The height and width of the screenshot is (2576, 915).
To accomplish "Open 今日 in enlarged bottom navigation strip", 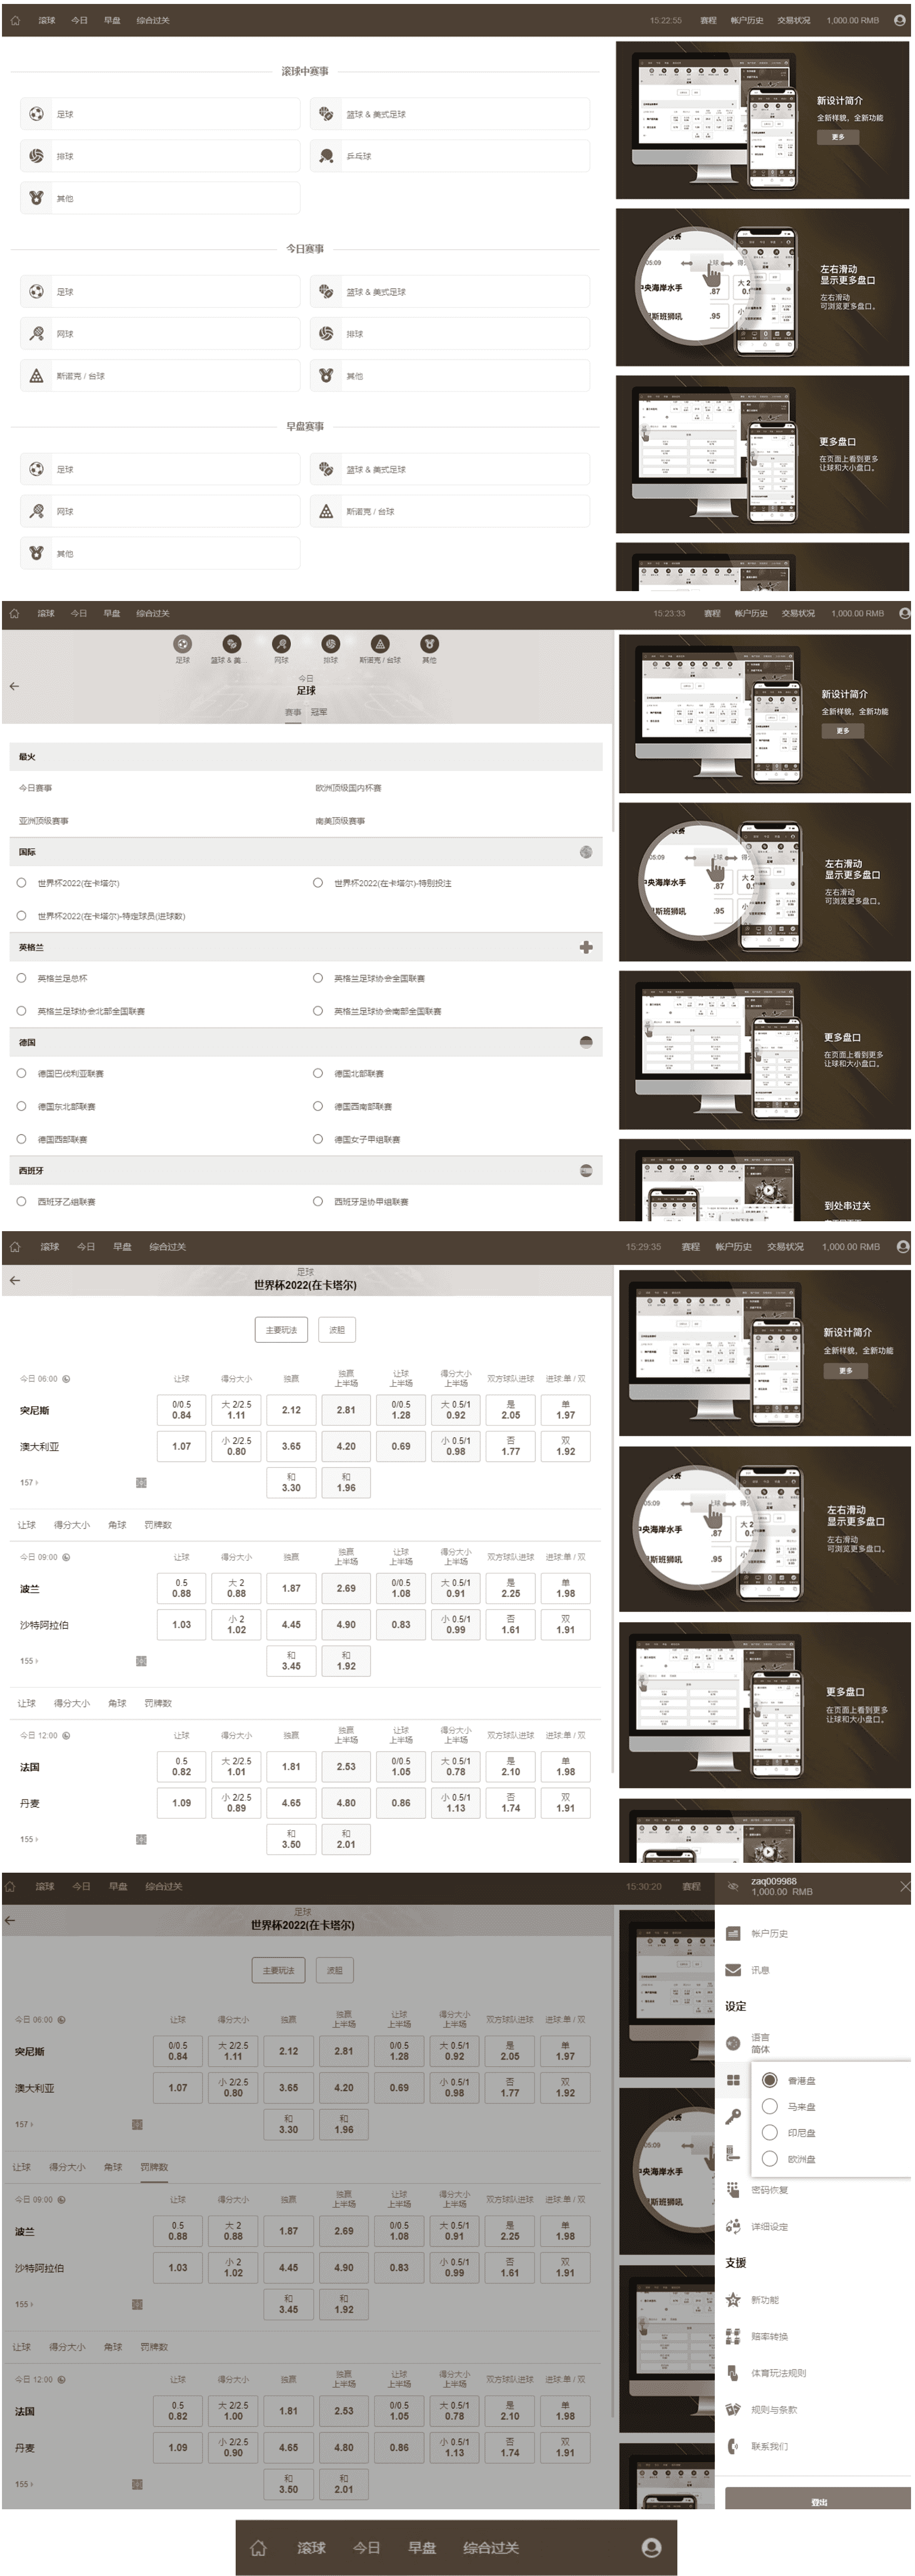I will pos(367,2547).
